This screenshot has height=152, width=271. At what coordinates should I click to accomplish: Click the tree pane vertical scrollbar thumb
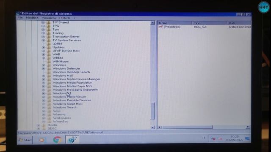pos(152,111)
